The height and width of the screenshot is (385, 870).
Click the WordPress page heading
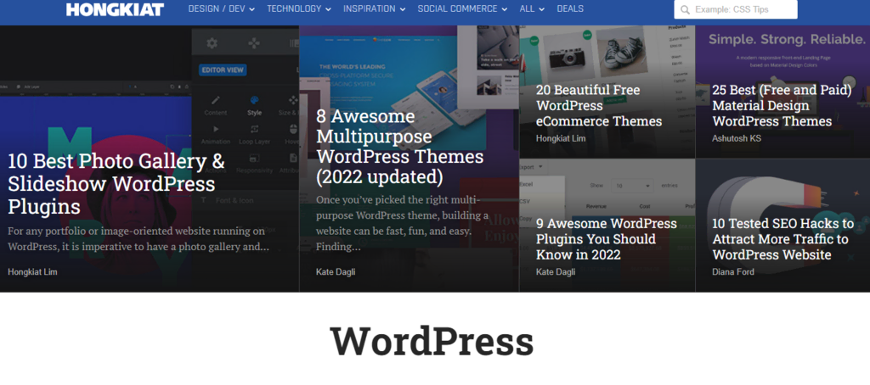pos(432,343)
